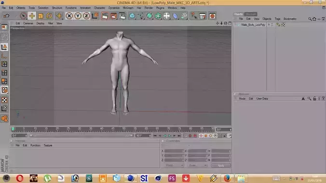
Task: Select Male_Body_LowPoly object in list
Action: point(253,25)
